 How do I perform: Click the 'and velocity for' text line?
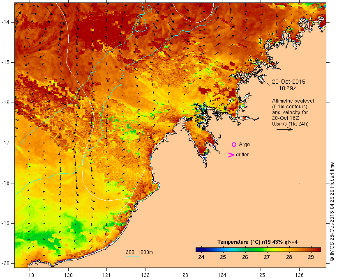point(290,112)
